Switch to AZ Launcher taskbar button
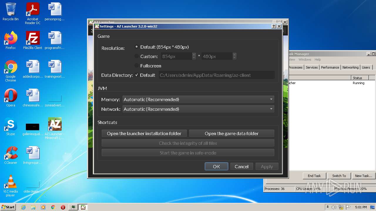Screen dimensions: 376x211 point(83,207)
